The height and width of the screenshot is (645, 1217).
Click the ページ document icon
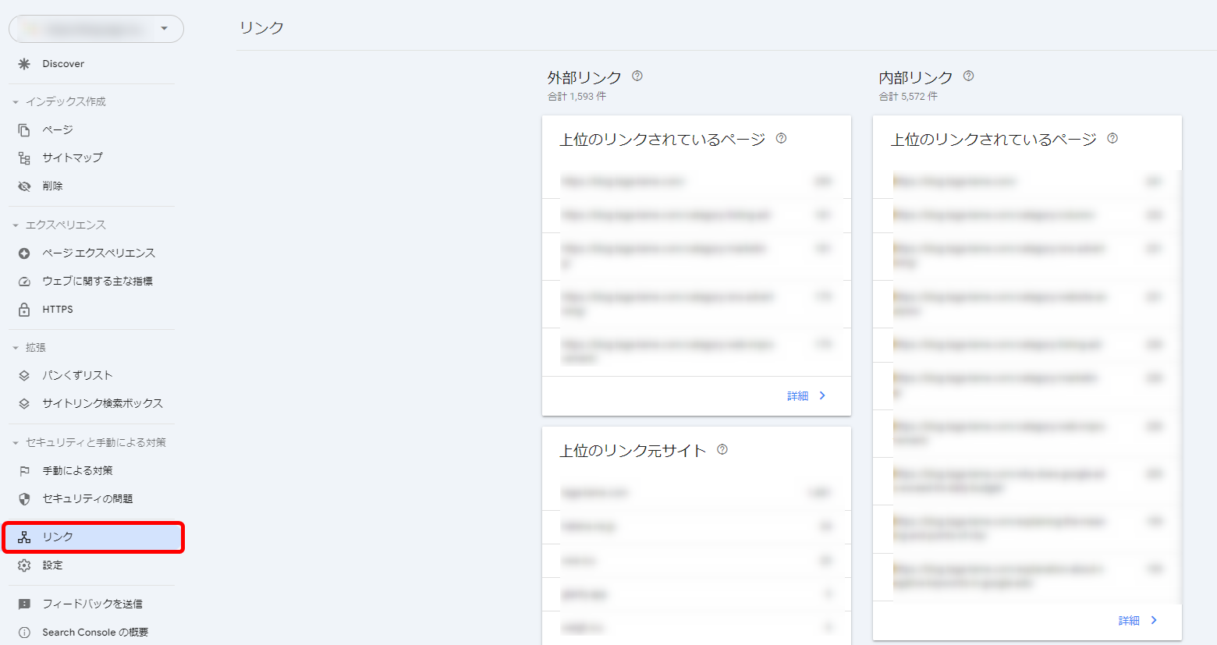click(24, 130)
